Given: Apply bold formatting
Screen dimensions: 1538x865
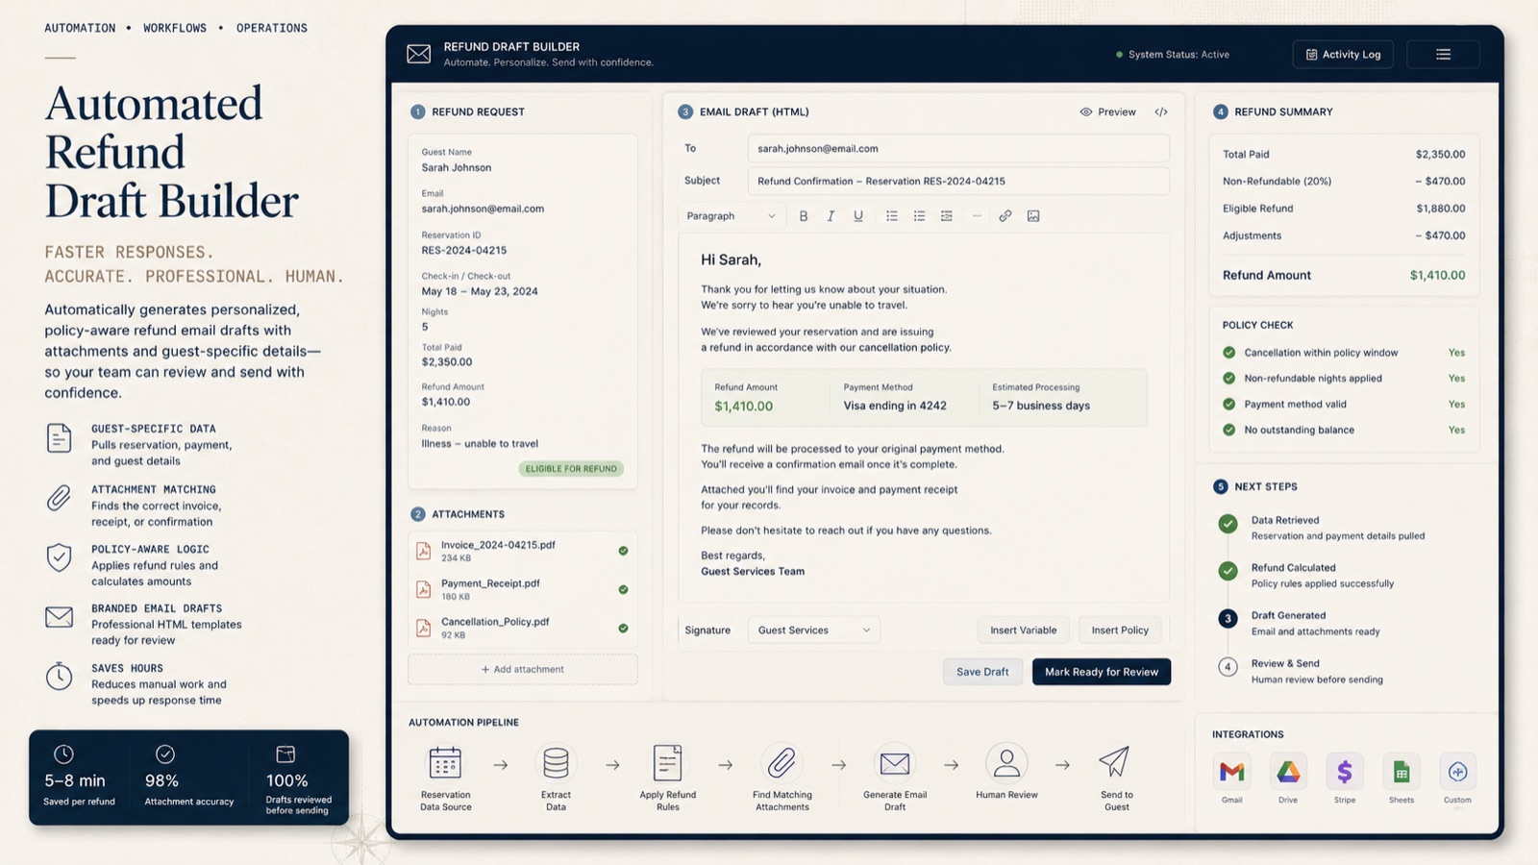Looking at the screenshot, I should pos(804,216).
